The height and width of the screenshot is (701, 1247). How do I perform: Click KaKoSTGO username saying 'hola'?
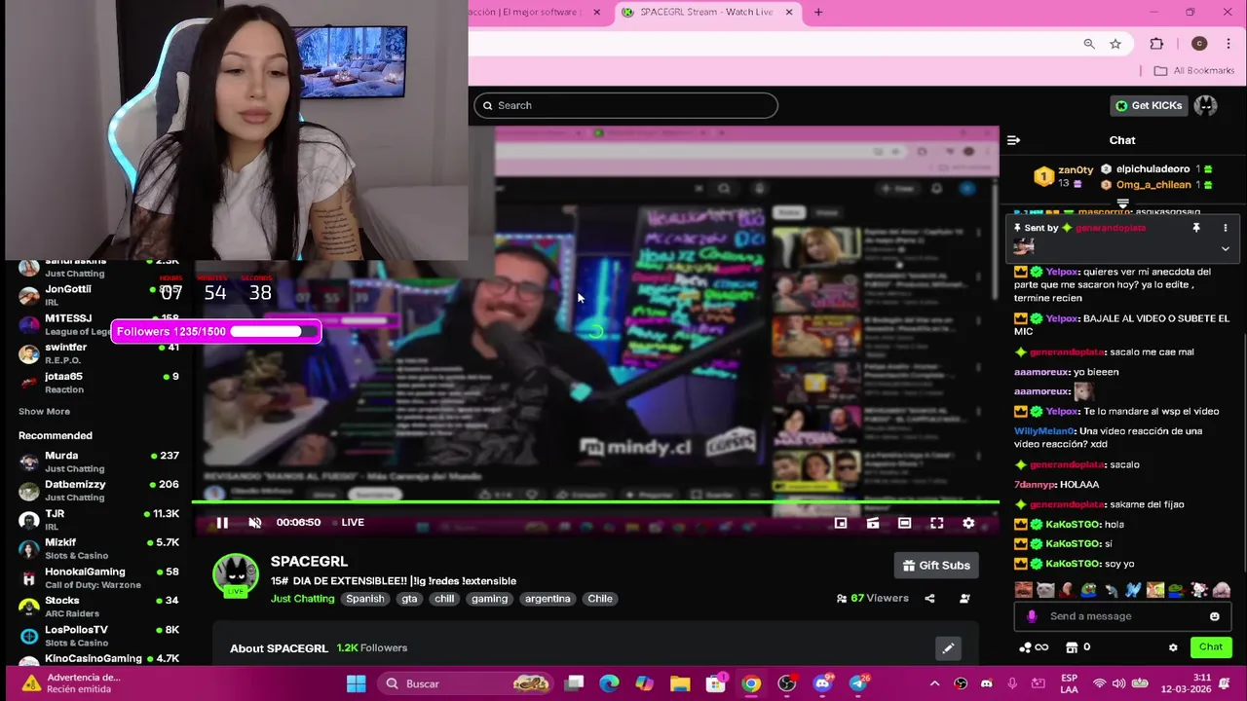pos(1073,524)
